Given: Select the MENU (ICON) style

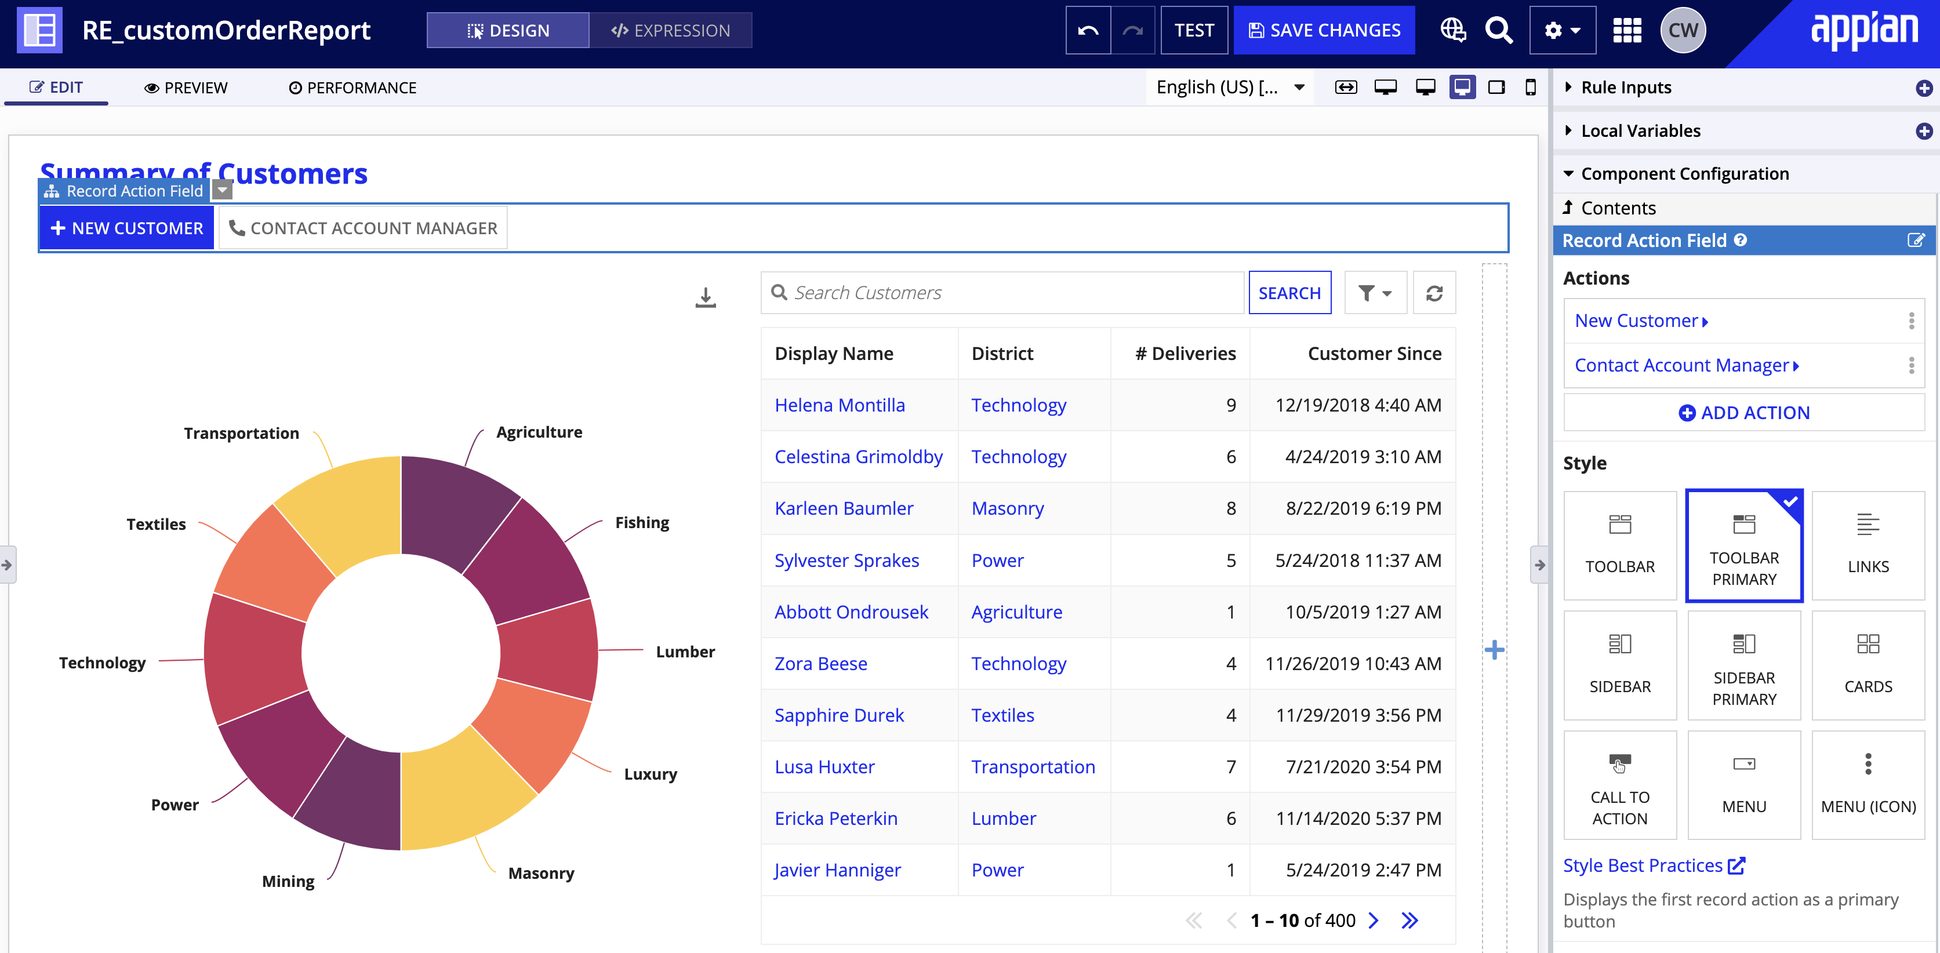Looking at the screenshot, I should (x=1868, y=785).
